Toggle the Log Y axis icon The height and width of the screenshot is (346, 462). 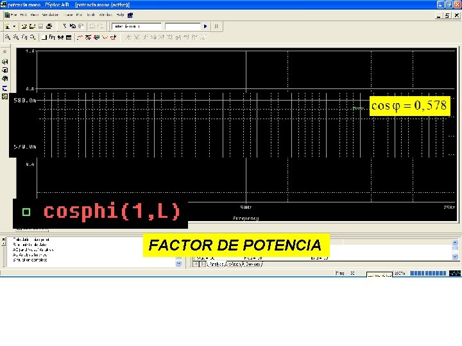point(69,37)
